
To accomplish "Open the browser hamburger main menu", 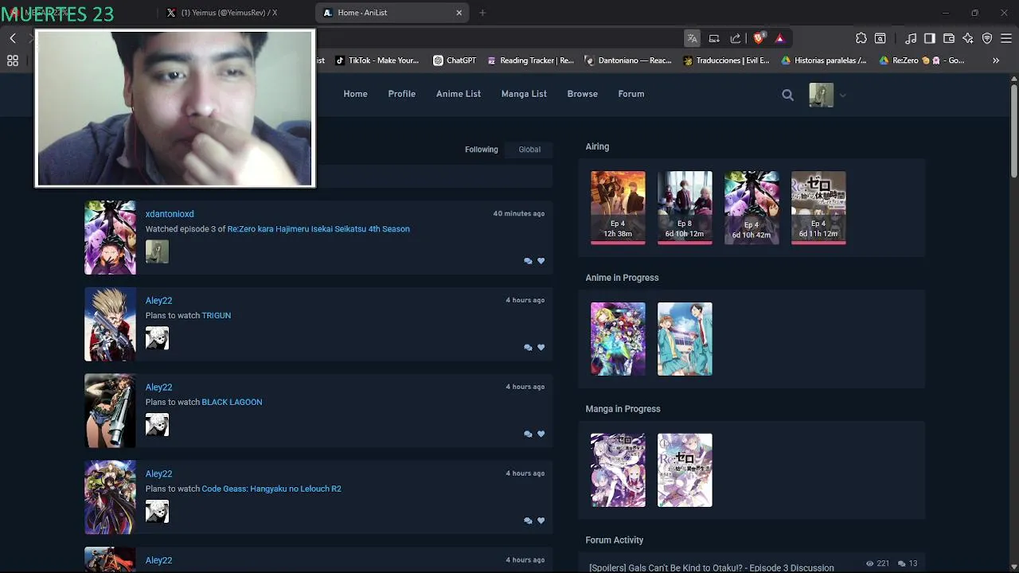I will click(1006, 38).
